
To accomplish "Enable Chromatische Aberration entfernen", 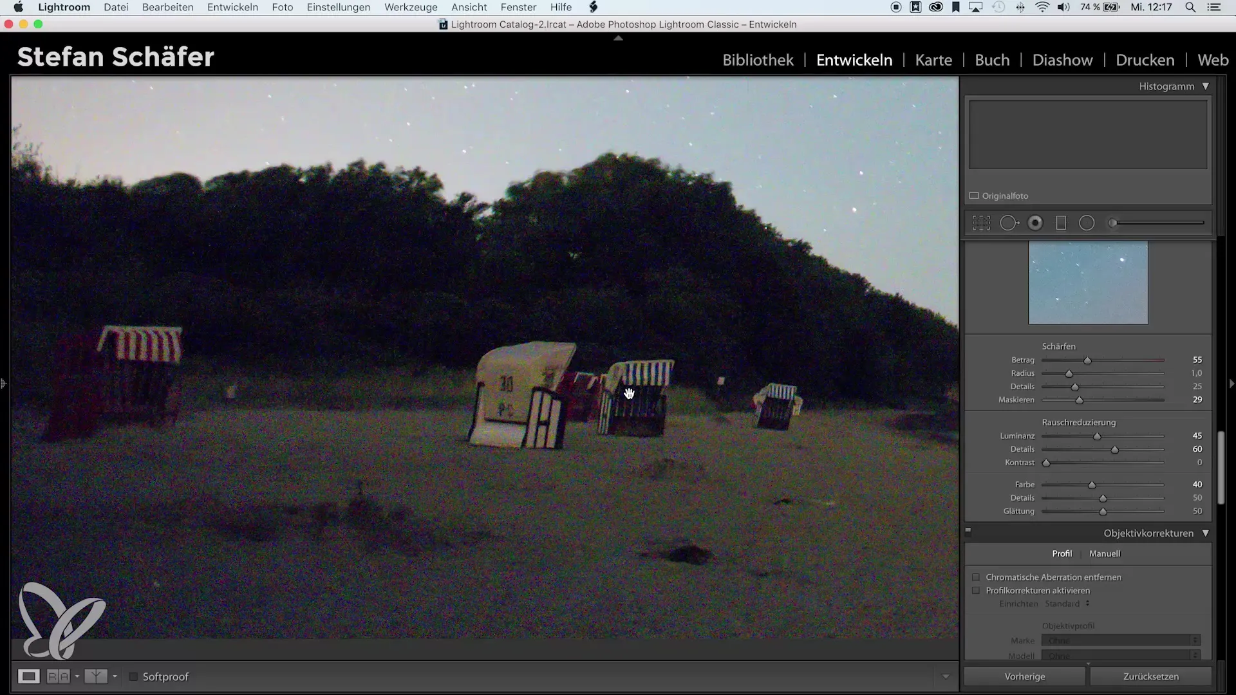I will 976,577.
